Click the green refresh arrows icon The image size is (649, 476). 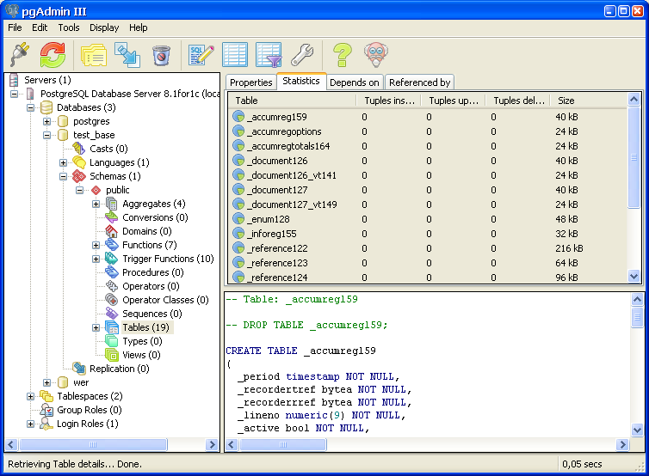[53, 55]
